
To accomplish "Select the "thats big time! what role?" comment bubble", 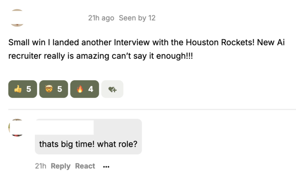I will 88,144.
